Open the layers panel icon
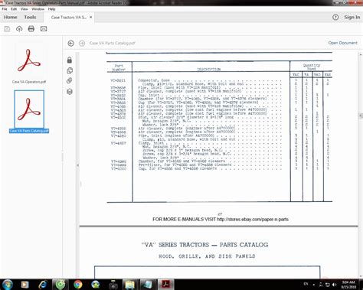Screen dimensions: 363x290 pos(70,92)
